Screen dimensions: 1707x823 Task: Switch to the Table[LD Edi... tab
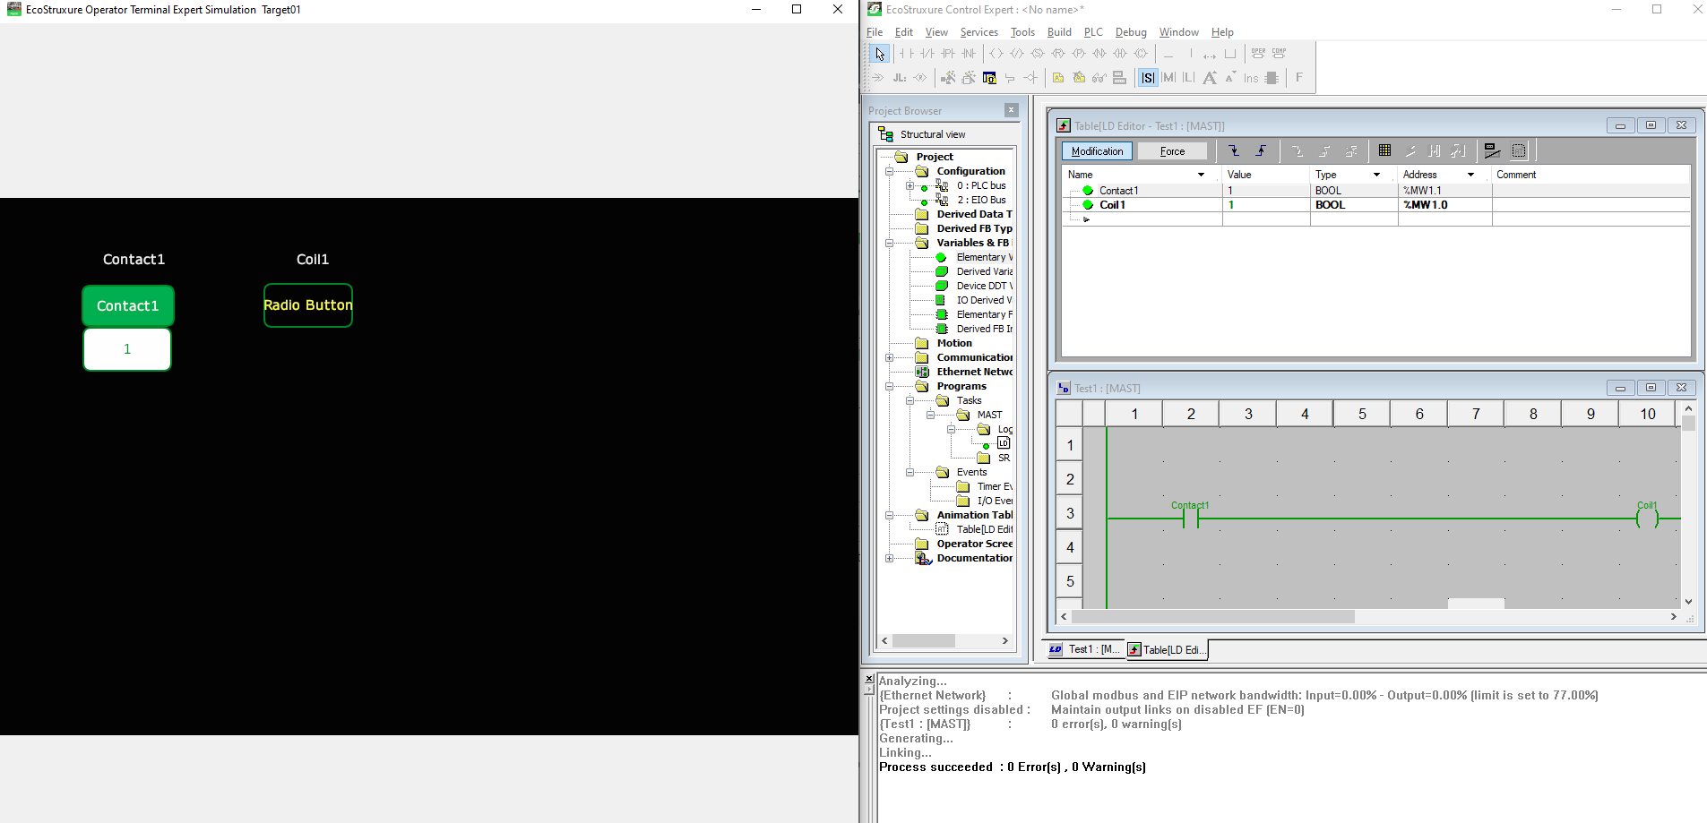tap(1167, 650)
